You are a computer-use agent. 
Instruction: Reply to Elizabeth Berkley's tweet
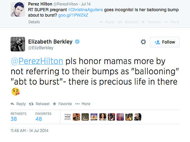pos(18,104)
